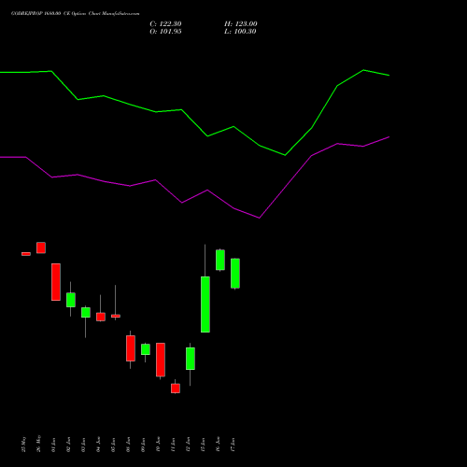467x467 pixels.
Task: Click the tall green candlestick for 15 Jun
Action: pos(205,304)
